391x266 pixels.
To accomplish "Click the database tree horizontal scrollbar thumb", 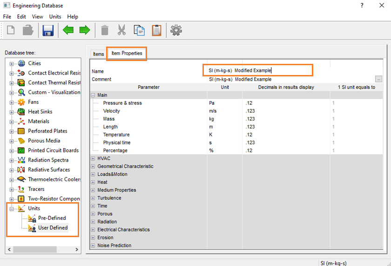I will 35,250.
